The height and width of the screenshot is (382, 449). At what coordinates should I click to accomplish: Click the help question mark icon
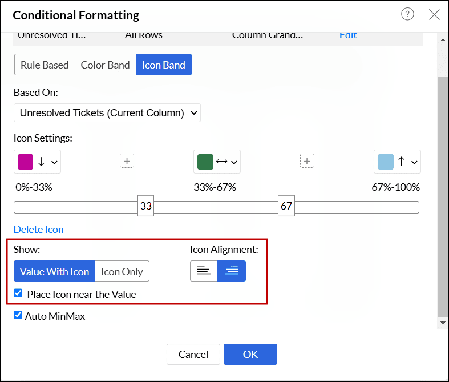tap(407, 15)
